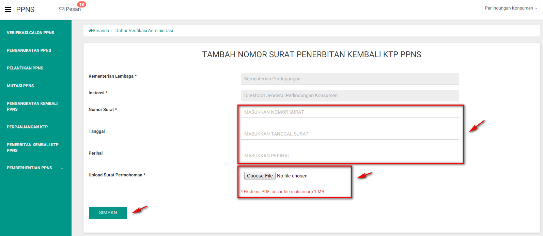This screenshot has height=236, width=543.
Task: Select Perpanjangan KTP menu item
Action: 27,127
